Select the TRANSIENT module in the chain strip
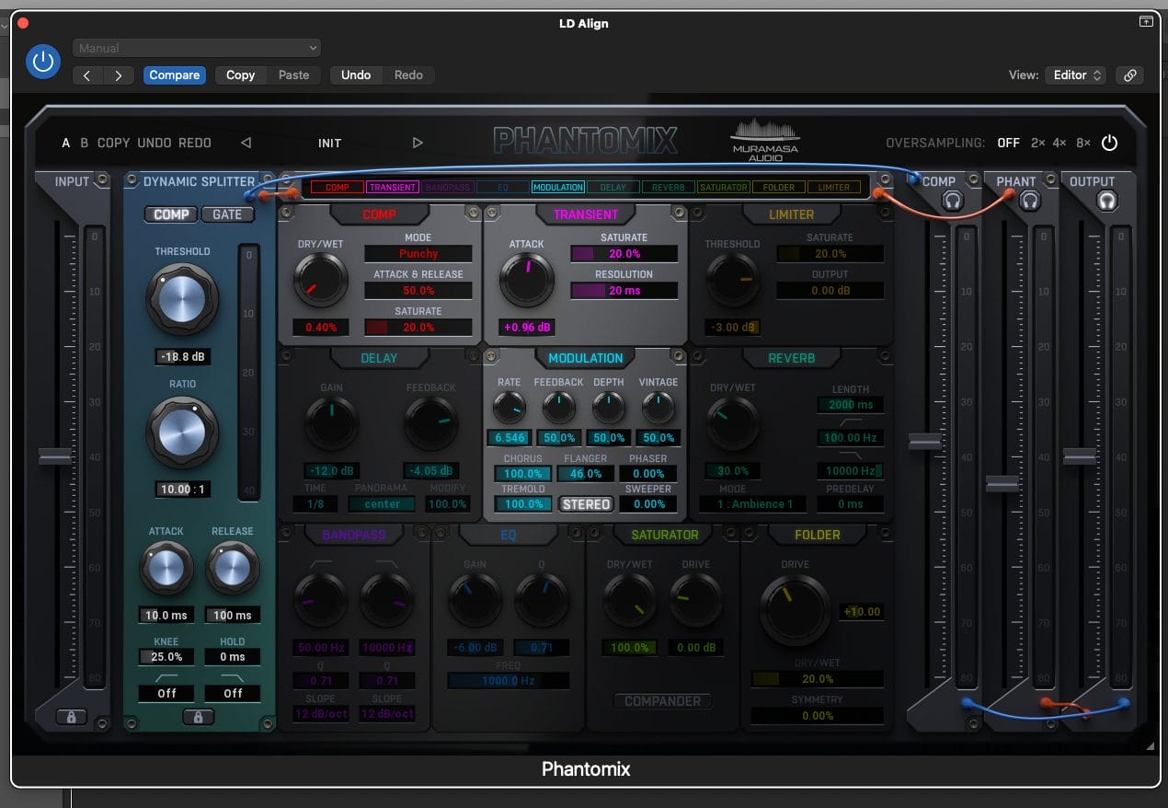Viewport: 1168px width, 808px height. click(x=393, y=187)
